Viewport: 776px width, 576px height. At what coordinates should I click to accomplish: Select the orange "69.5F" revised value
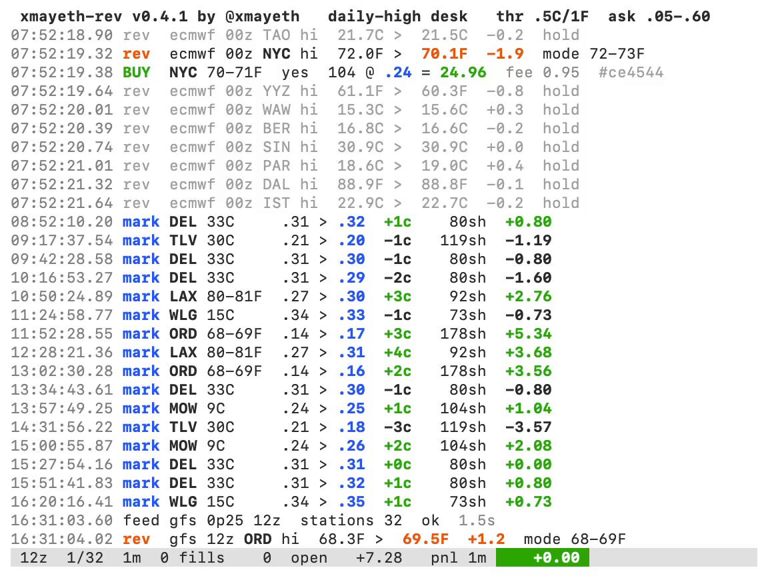tap(425, 539)
